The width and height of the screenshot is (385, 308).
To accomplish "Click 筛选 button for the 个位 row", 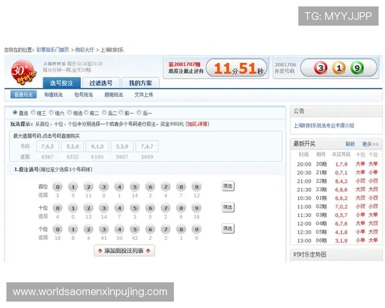I will pos(228,228).
